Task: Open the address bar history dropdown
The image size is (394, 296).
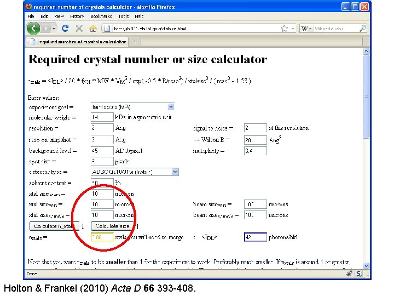Action: click(x=293, y=29)
